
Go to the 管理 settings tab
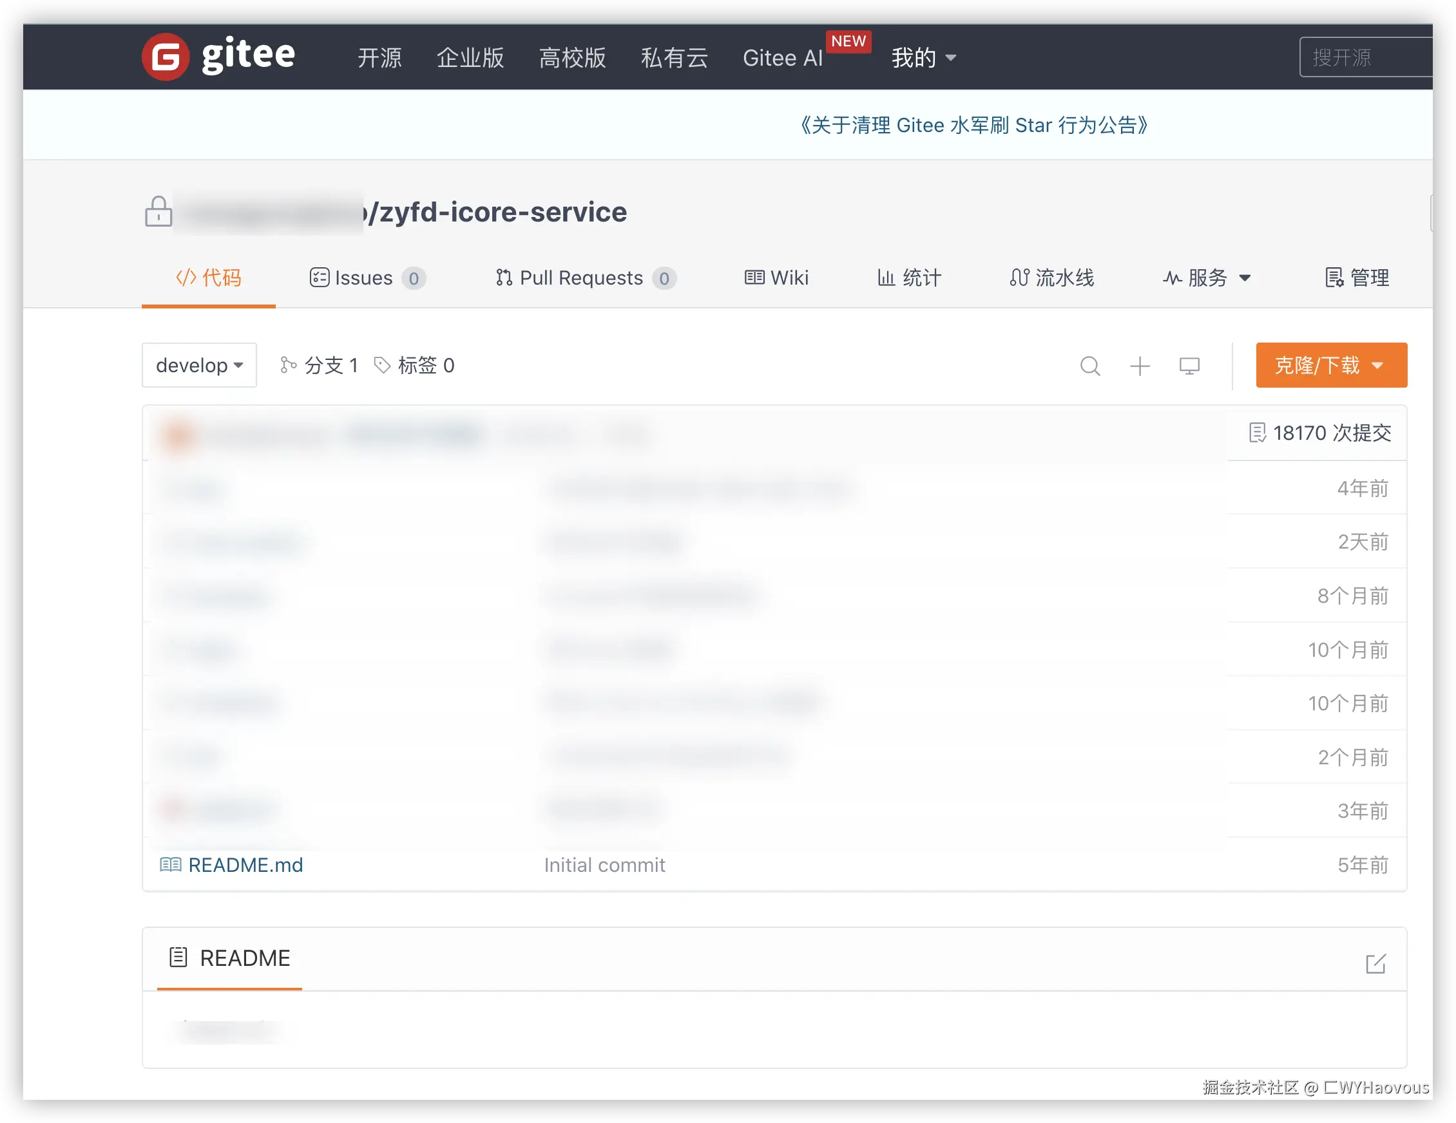tap(1357, 278)
